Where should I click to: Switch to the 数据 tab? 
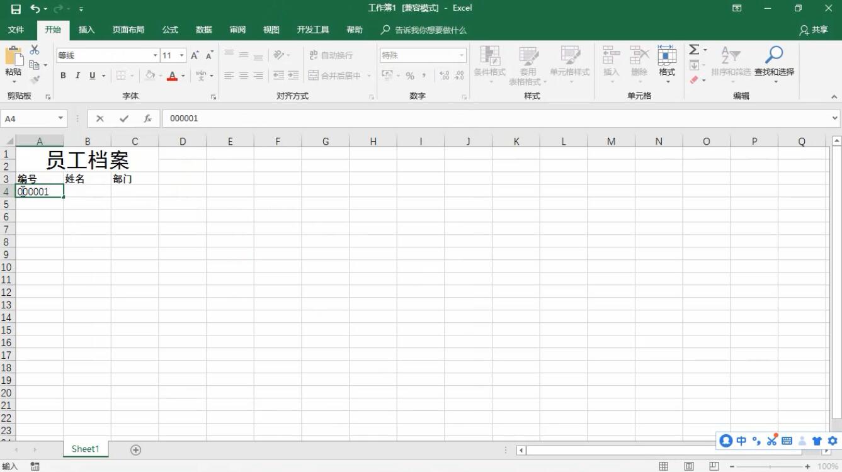[203, 30]
